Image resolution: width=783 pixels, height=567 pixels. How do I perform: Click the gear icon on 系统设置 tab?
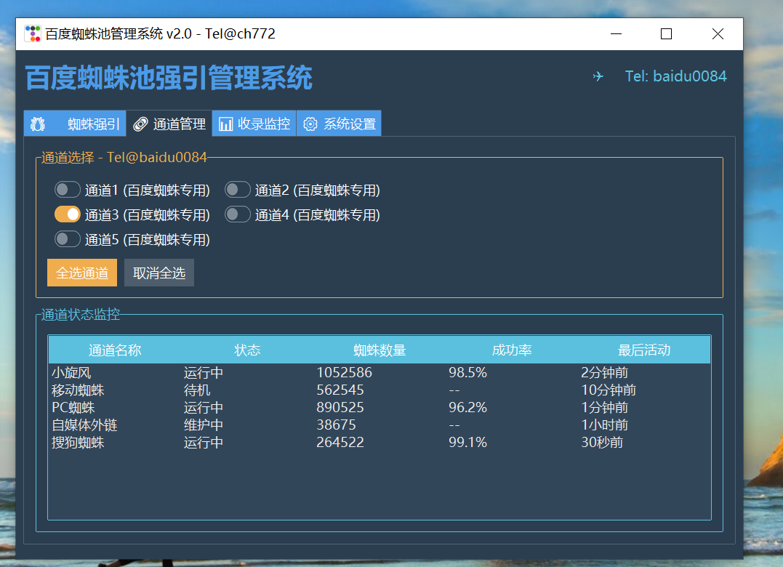(310, 124)
